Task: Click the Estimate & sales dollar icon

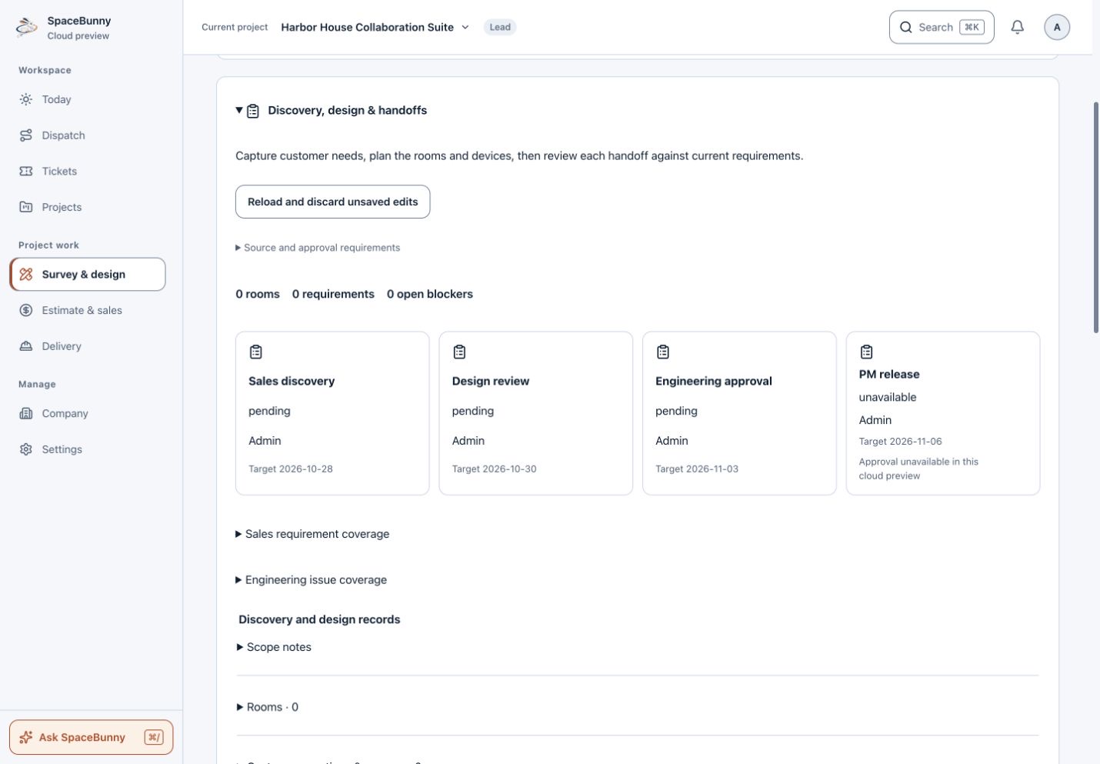Action: click(x=26, y=310)
